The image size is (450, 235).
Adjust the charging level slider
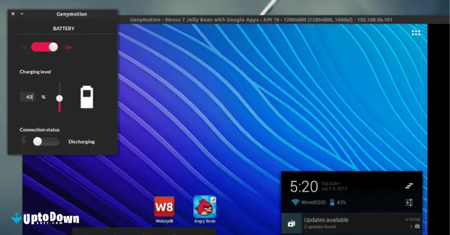pyautogui.click(x=60, y=99)
